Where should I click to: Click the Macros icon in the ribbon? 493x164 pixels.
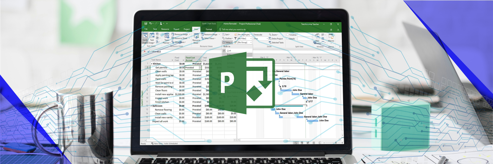coord(331,38)
